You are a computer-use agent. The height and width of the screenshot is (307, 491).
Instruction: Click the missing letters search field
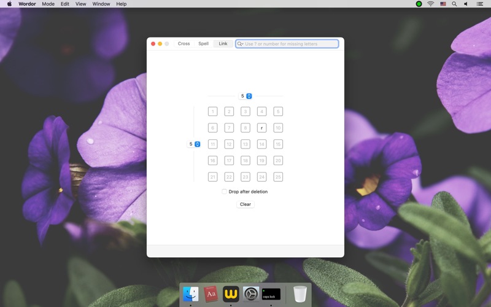click(287, 44)
